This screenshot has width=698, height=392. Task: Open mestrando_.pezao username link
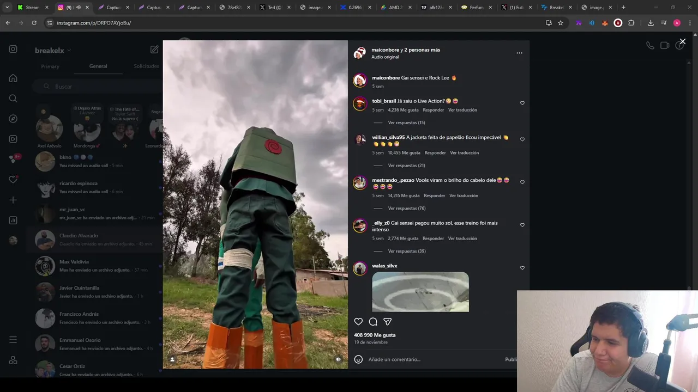tap(393, 180)
